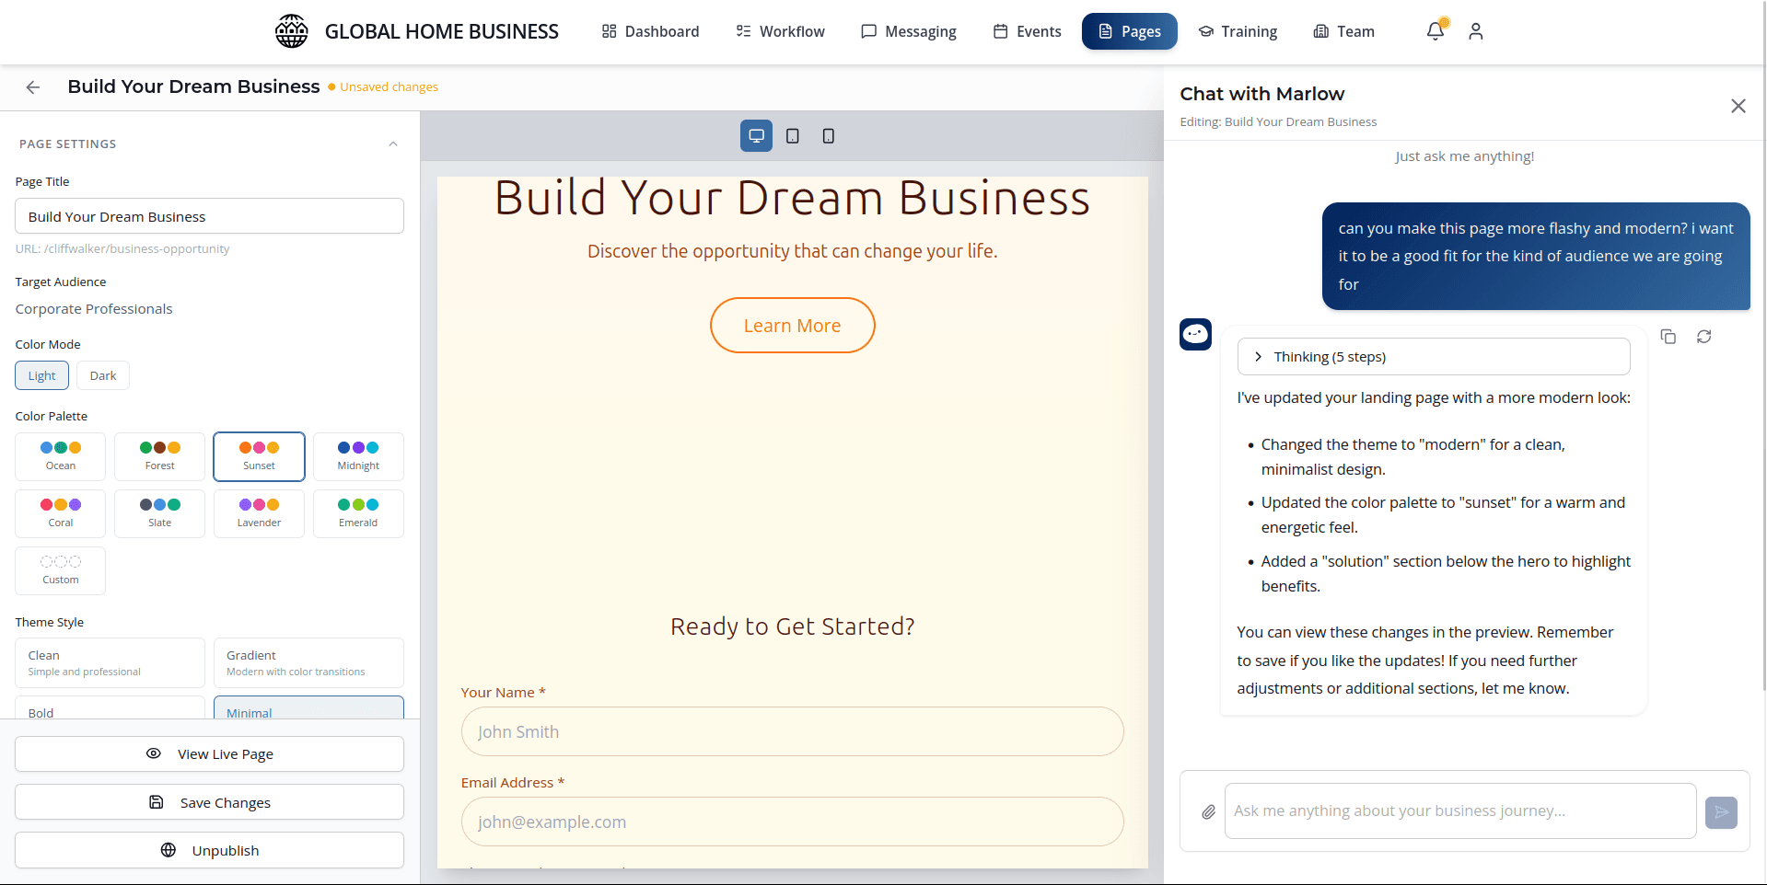Switch preview to mobile view
1767x885 pixels.
828,135
